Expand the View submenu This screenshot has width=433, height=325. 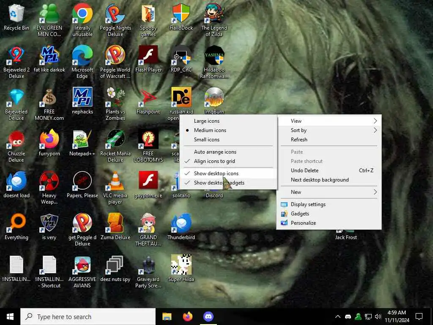(329, 121)
